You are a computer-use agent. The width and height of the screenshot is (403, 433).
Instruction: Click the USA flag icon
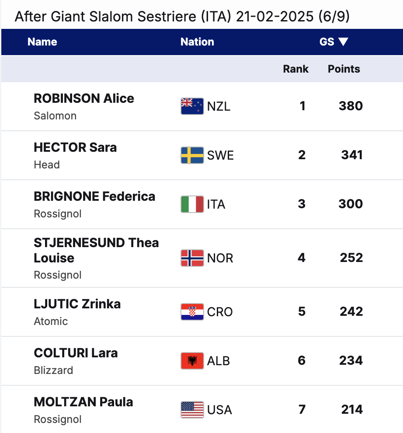pos(192,410)
